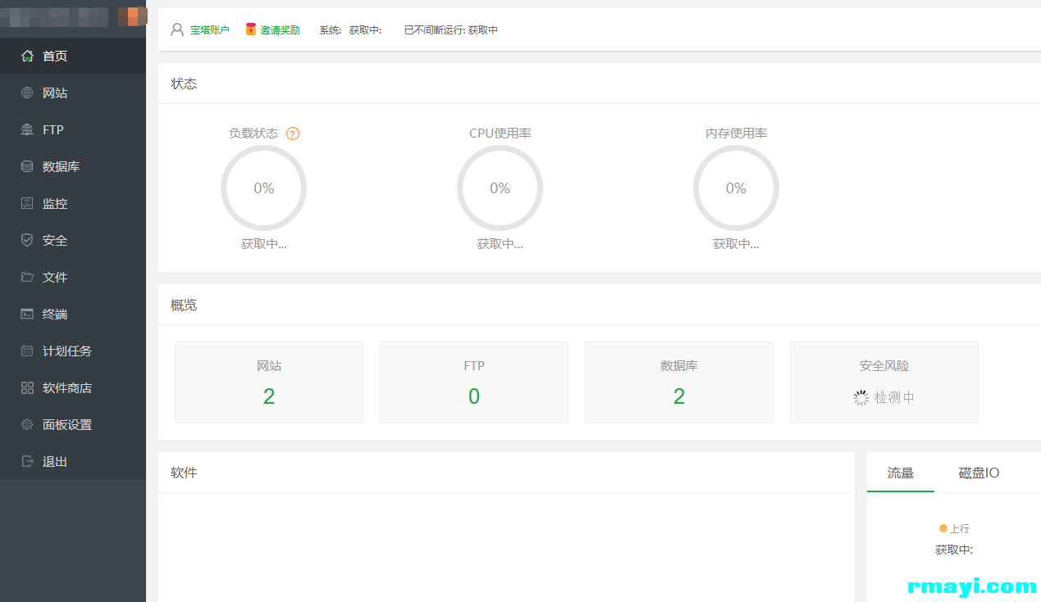This screenshot has width=1041, height=602.
Task: Switch to the 磁盘IO tab
Action: [979, 473]
